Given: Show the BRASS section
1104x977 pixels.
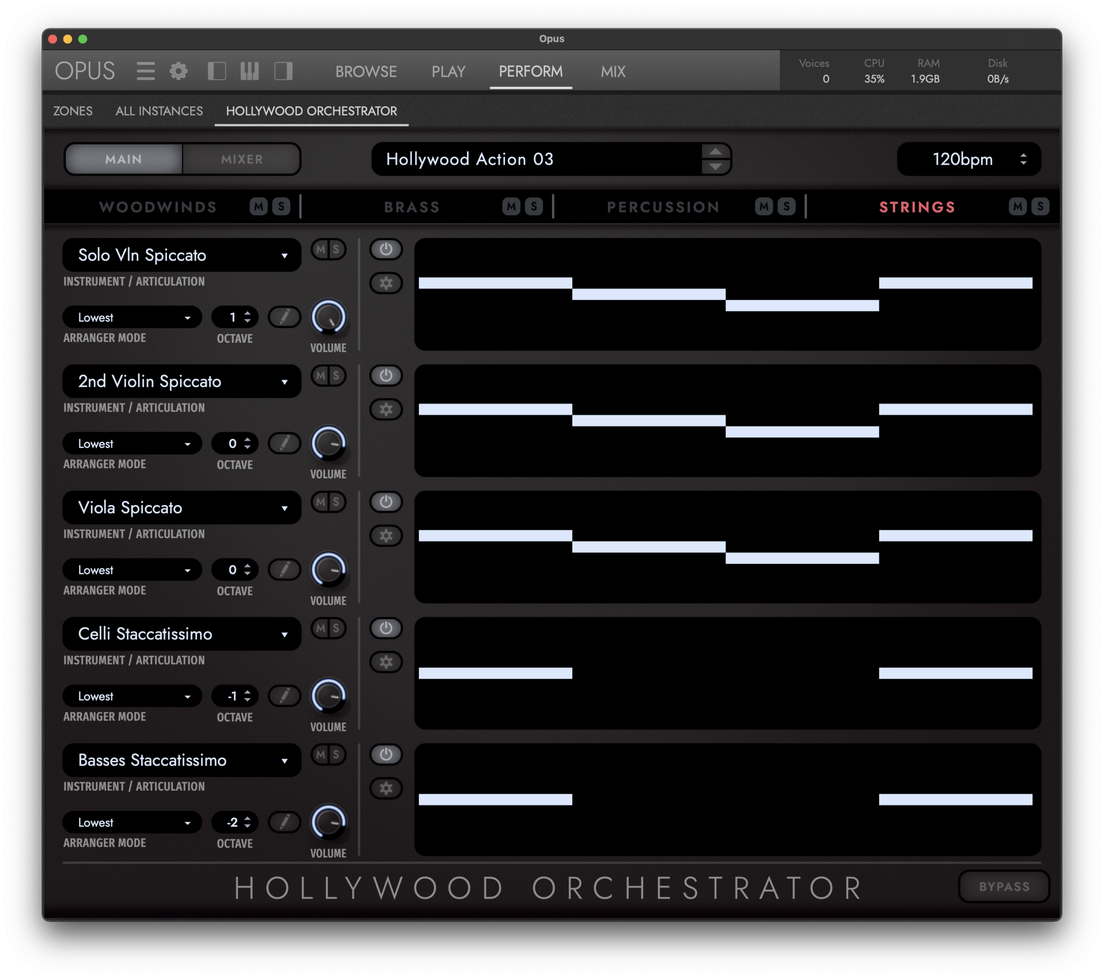Looking at the screenshot, I should click(x=412, y=207).
